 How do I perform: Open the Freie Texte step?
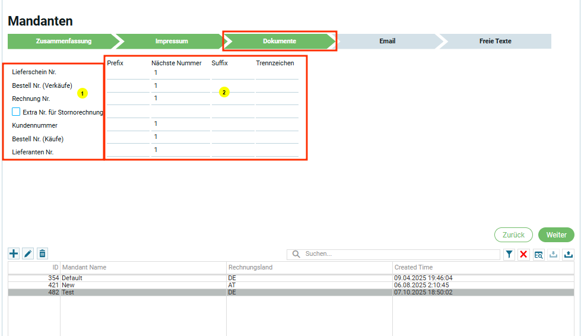point(495,41)
